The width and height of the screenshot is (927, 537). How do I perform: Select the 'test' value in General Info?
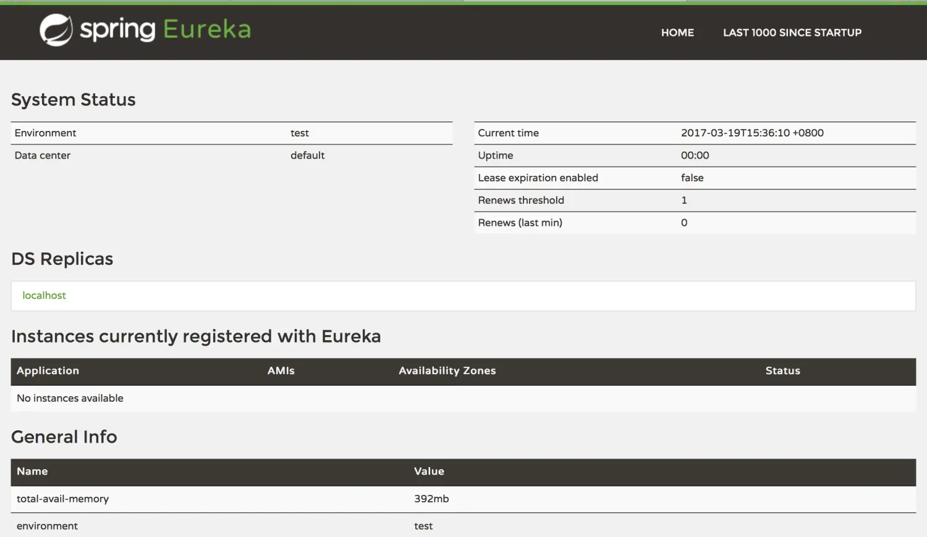423,527
